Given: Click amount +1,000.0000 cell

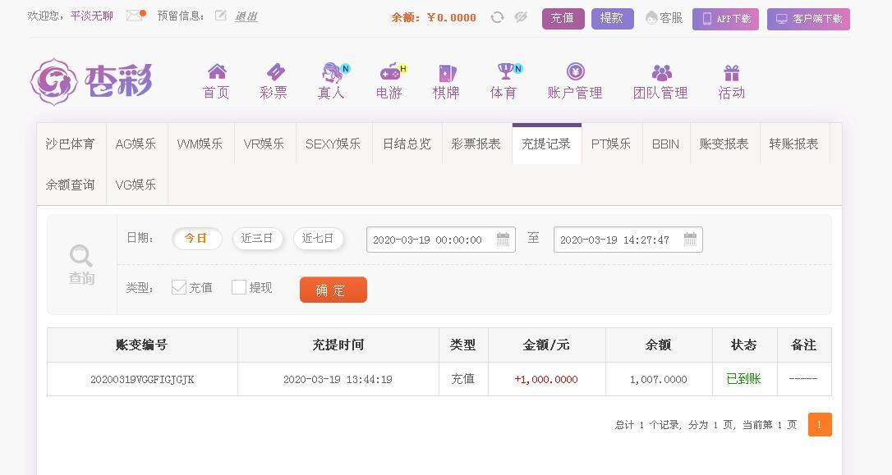Looking at the screenshot, I should (x=546, y=380).
